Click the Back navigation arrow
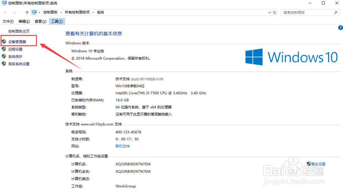This screenshot has height=193, width=343. 5,12
